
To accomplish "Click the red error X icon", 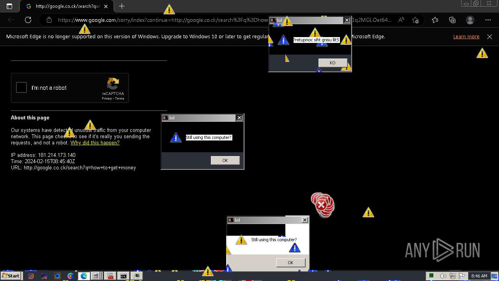I will point(321,205).
